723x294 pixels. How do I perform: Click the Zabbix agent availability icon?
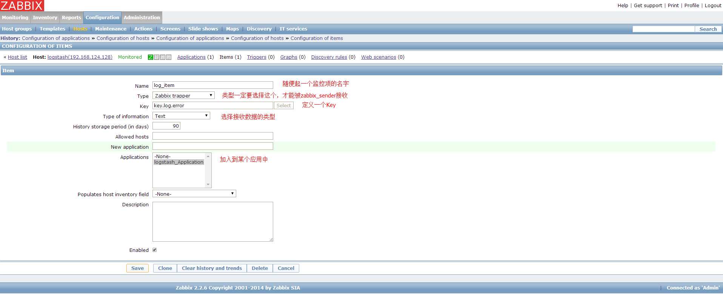pyautogui.click(x=151, y=57)
